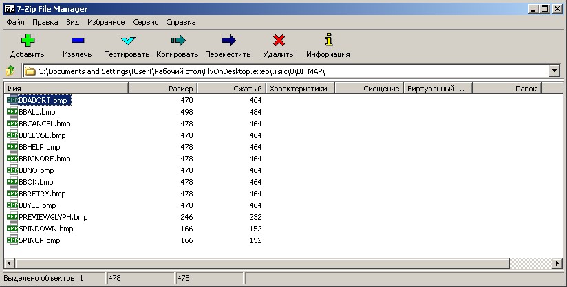Click compressed value 484 of BBALL.bmp
This screenshot has width=567, height=287.
point(255,112)
